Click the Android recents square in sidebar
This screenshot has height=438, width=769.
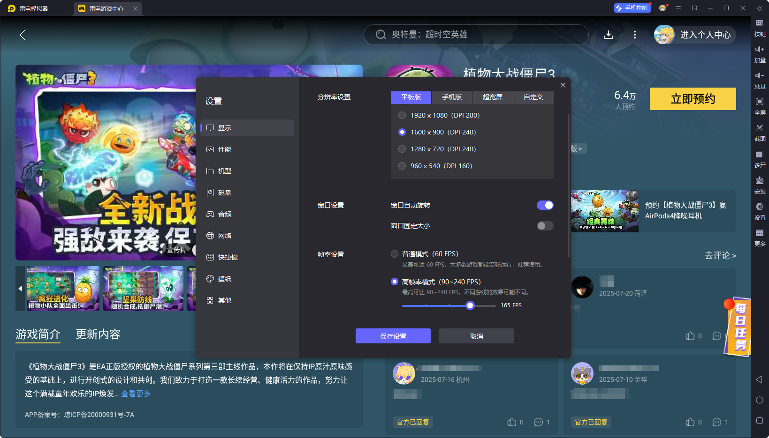760,421
